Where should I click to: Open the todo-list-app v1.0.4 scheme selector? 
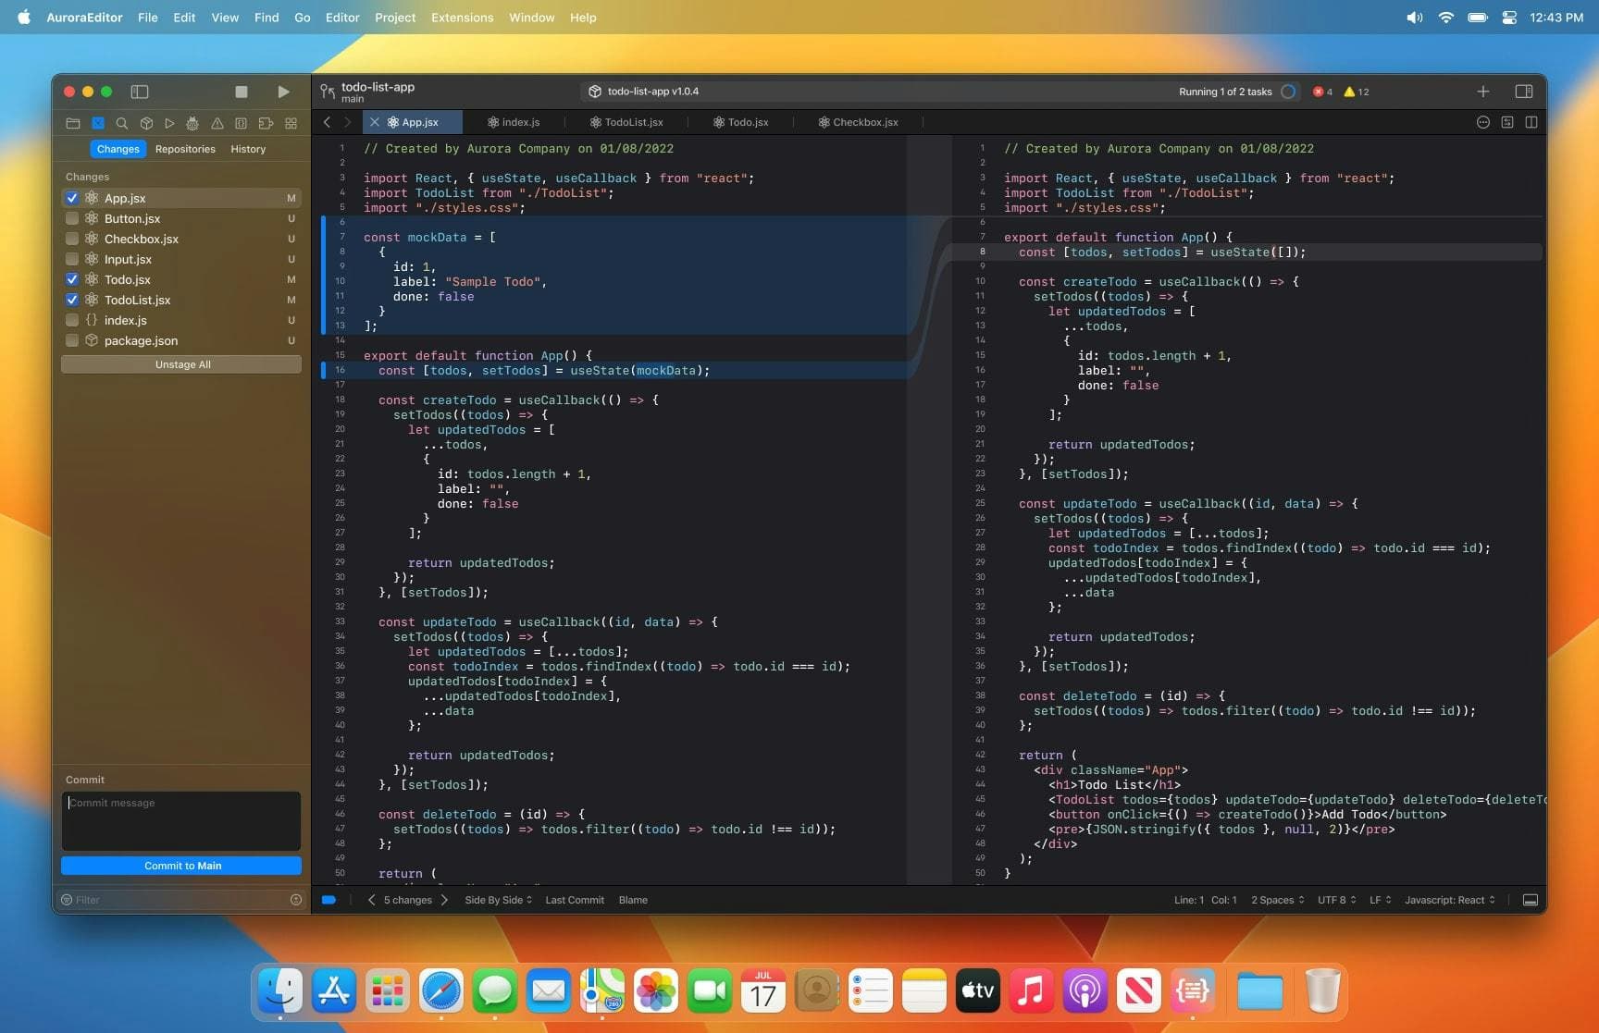click(644, 92)
